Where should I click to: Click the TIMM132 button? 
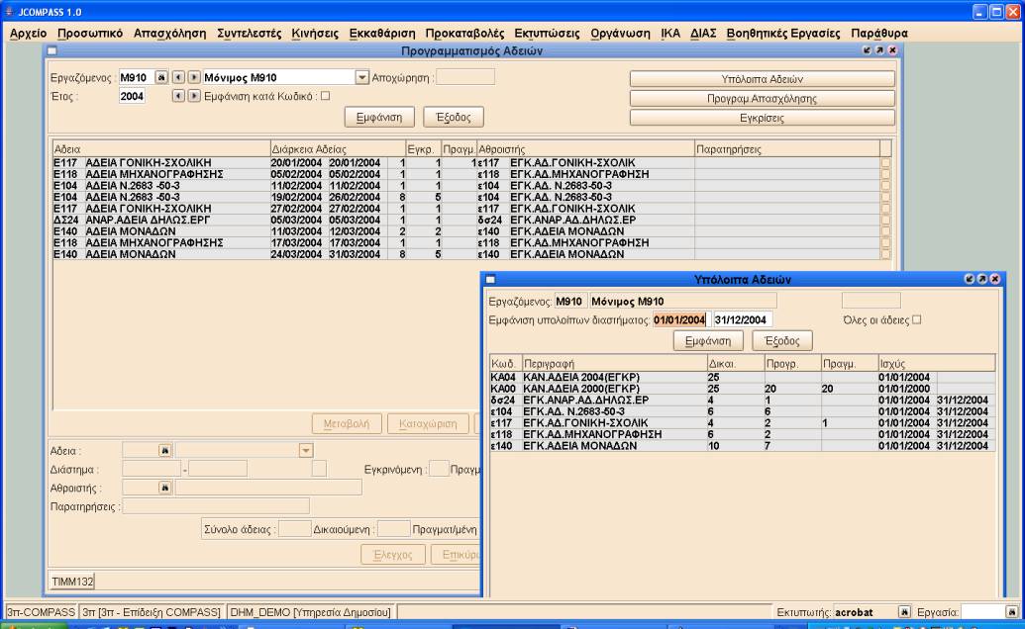(72, 582)
